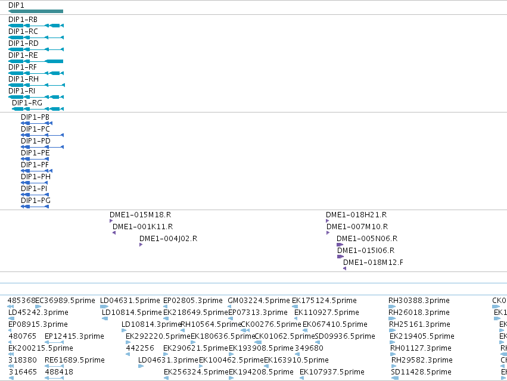Image resolution: width=507 pixels, height=381 pixels.
Task: Select the EK194208.5prime EST label
Action: tap(261, 372)
